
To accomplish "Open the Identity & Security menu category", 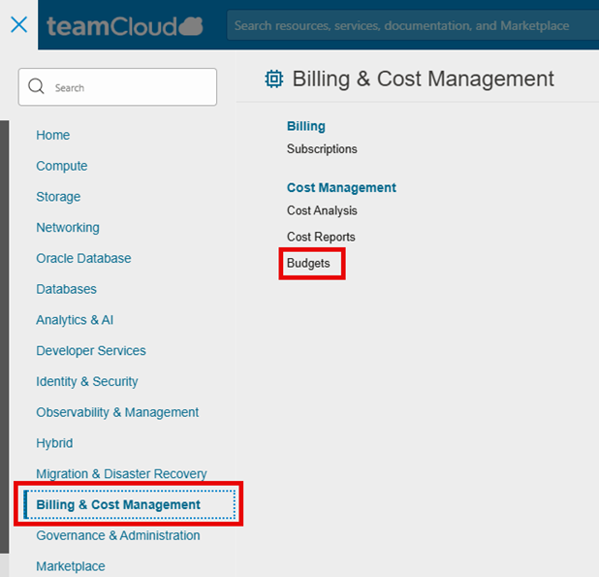I will (86, 382).
